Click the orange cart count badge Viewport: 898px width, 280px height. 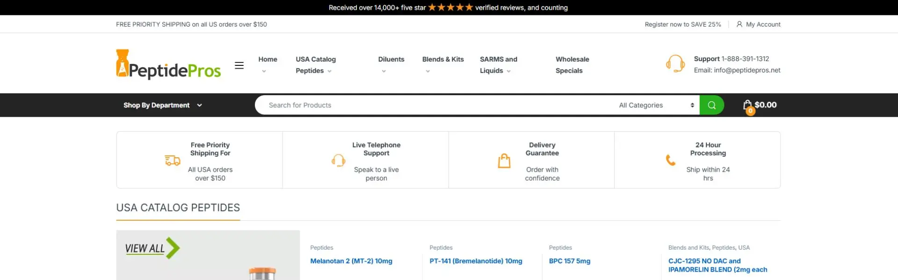[x=750, y=111]
